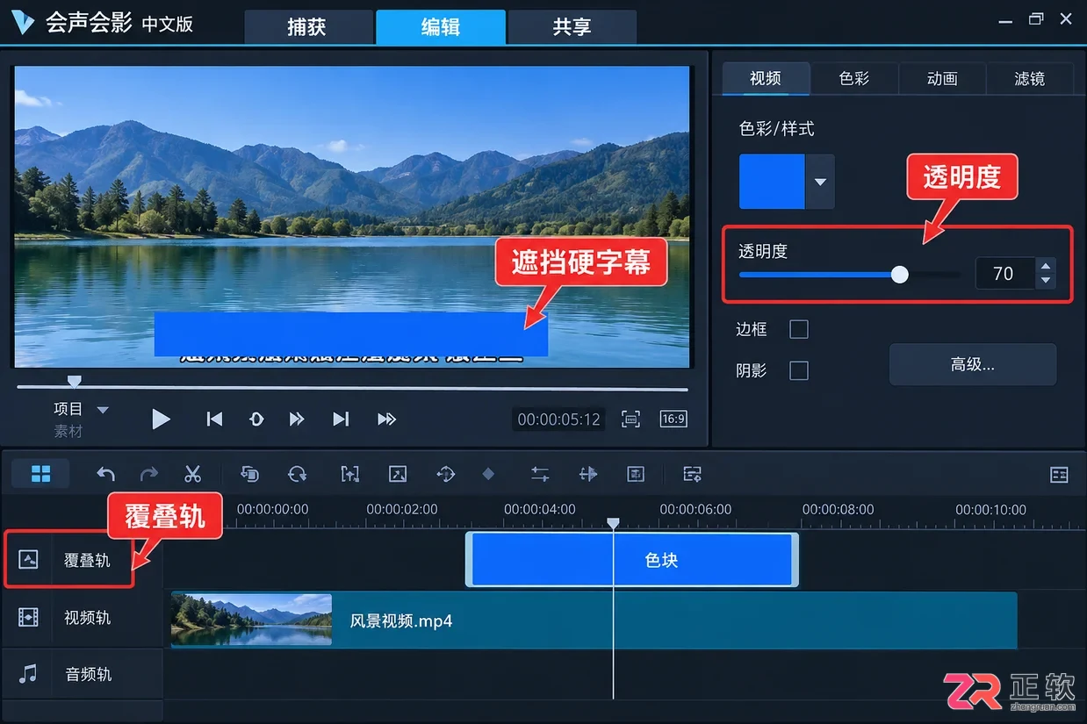1087x724 pixels.
Task: Expand the 项目 mode dropdown arrow
Action: click(x=103, y=410)
